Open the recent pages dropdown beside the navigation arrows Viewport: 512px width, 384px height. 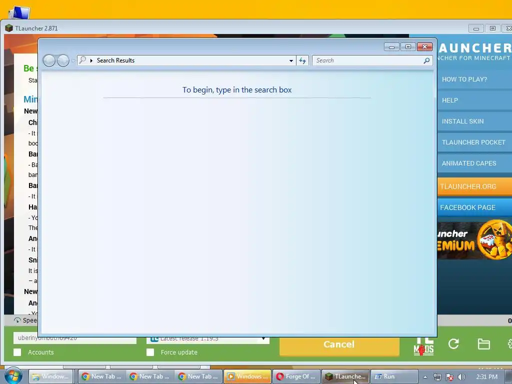tap(73, 60)
